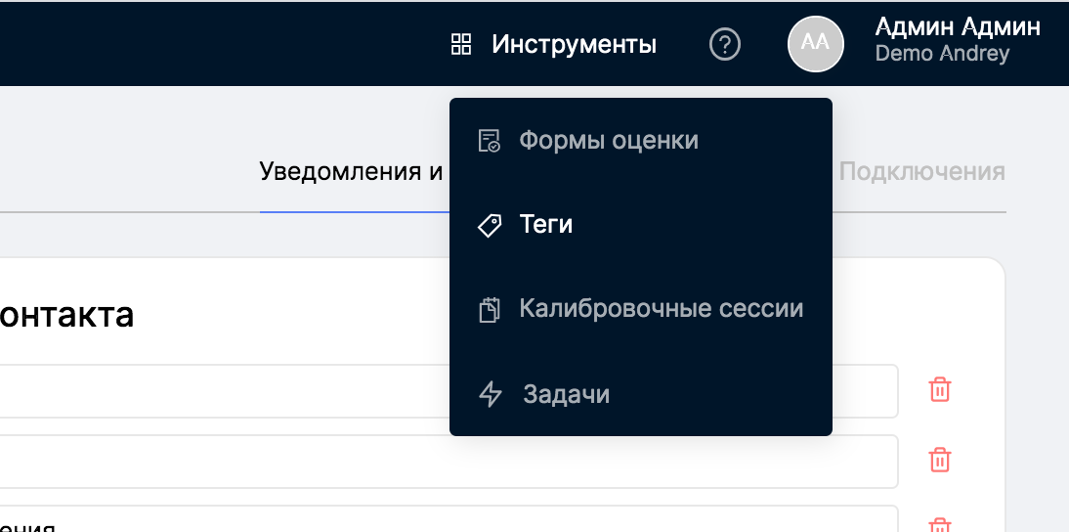Click the Demo Andrey account label

[x=942, y=54]
